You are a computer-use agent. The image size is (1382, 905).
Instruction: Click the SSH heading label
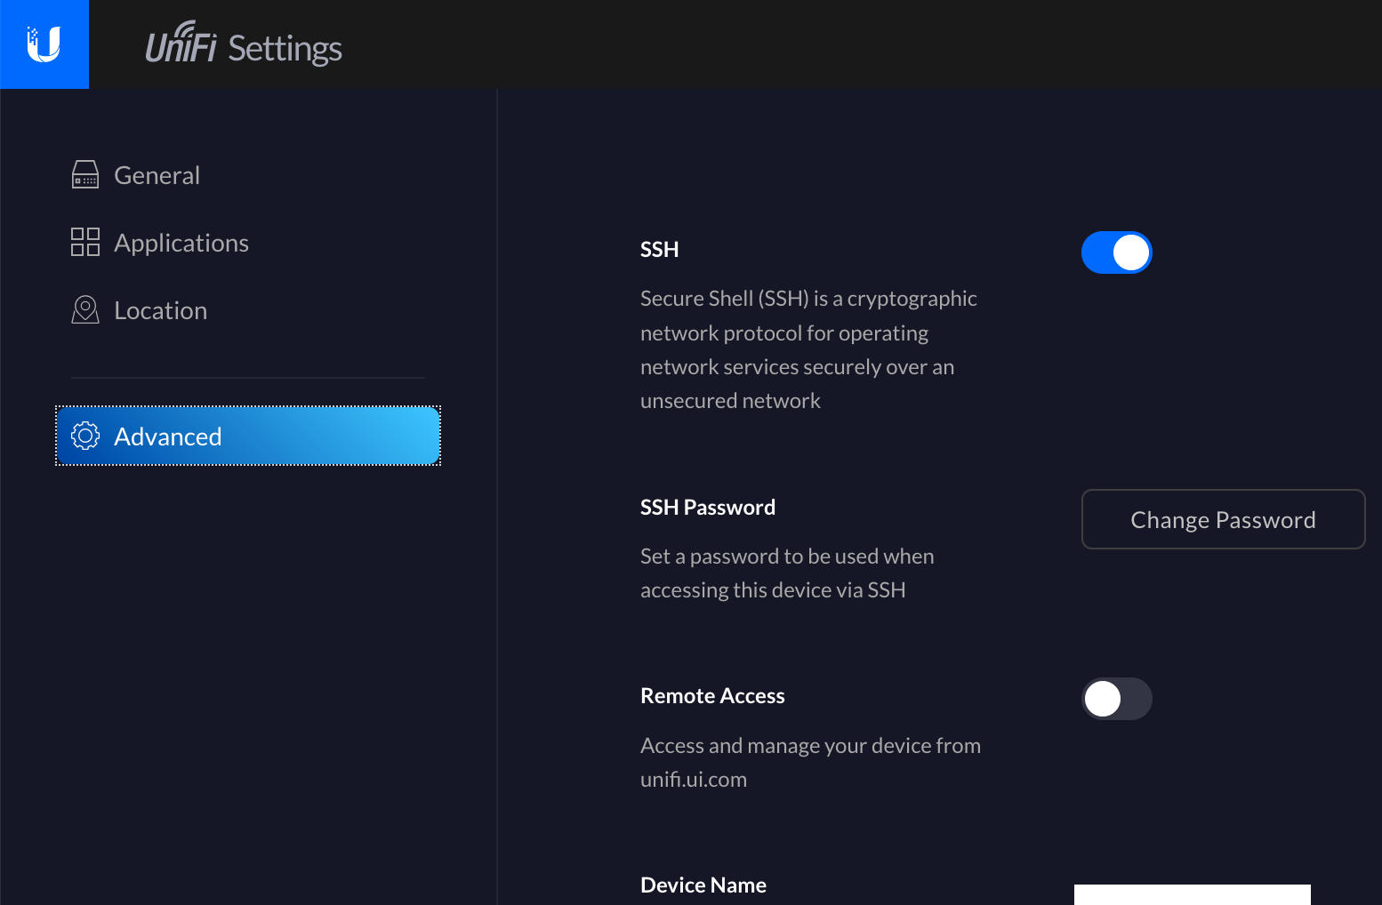pos(659,250)
